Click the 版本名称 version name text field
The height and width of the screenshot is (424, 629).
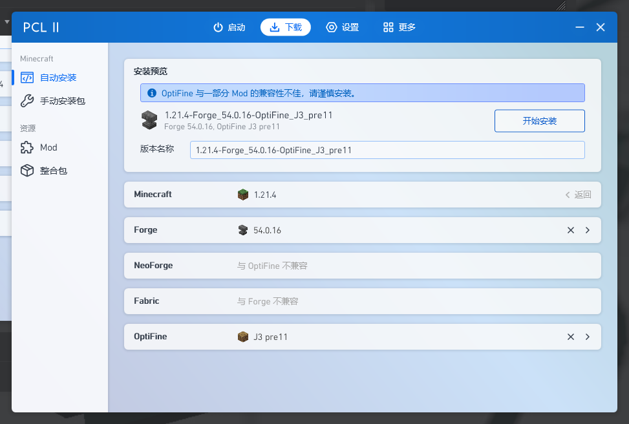pos(387,150)
